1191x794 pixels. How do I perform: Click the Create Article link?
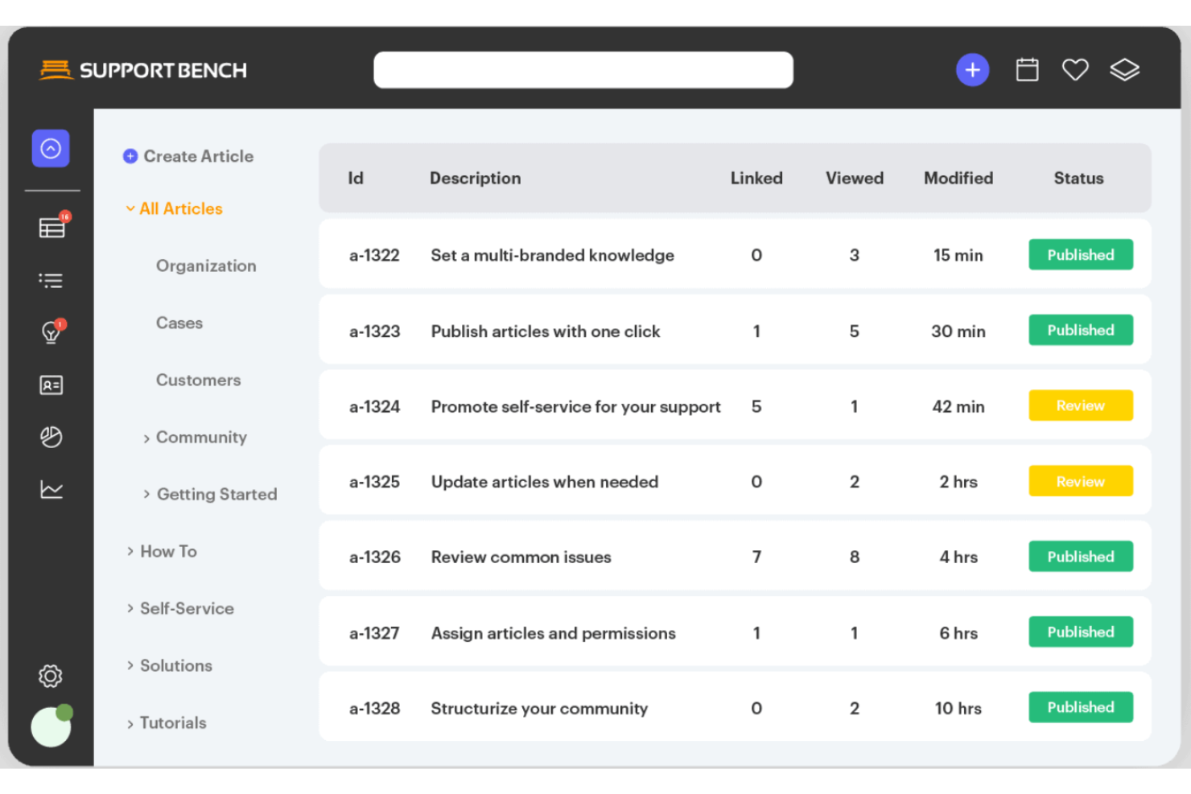pyautogui.click(x=199, y=156)
